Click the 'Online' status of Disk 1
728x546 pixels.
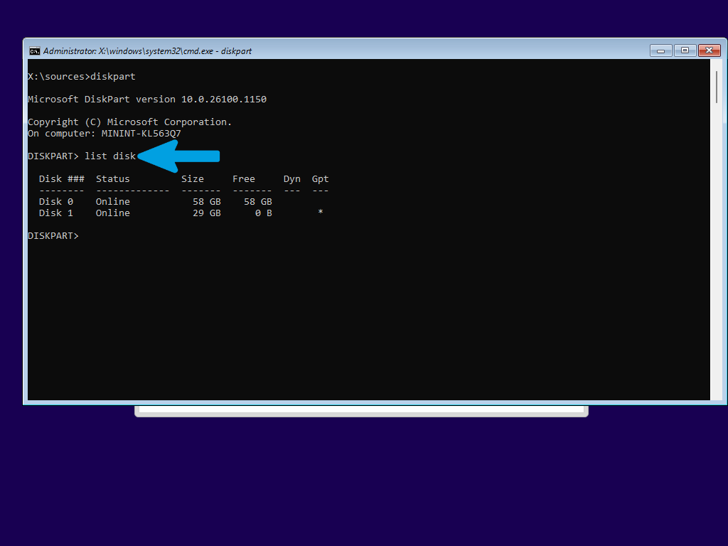pos(113,213)
